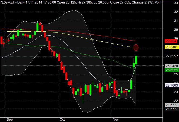The width and height of the screenshot is (179, 122).
Task: Click the gray highlighted 21.5777 label
Action: pos(172,105)
